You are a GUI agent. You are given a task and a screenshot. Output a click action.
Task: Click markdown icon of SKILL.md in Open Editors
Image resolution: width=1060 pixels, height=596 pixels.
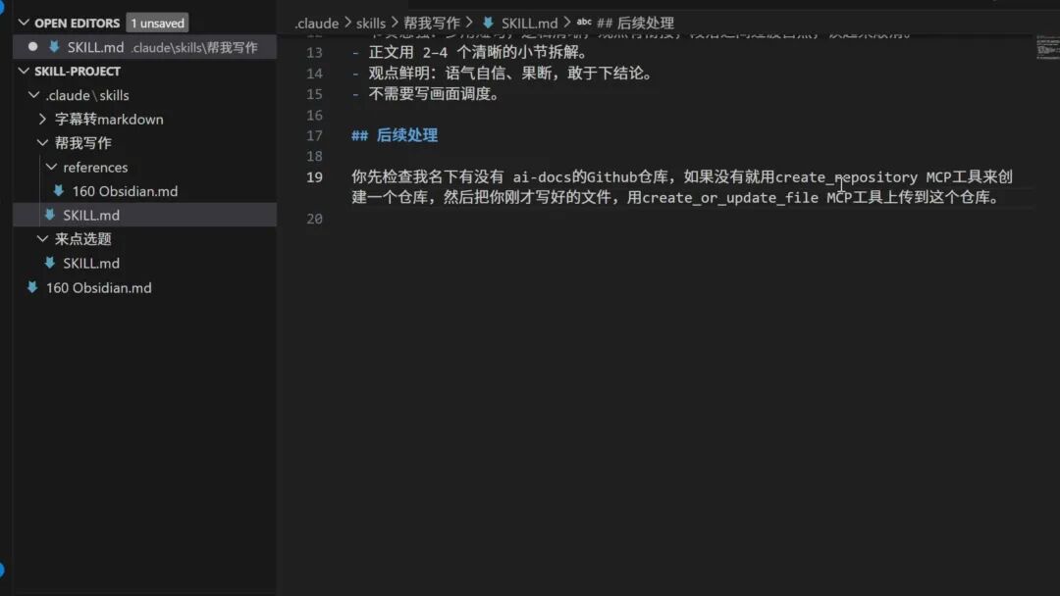tap(54, 47)
